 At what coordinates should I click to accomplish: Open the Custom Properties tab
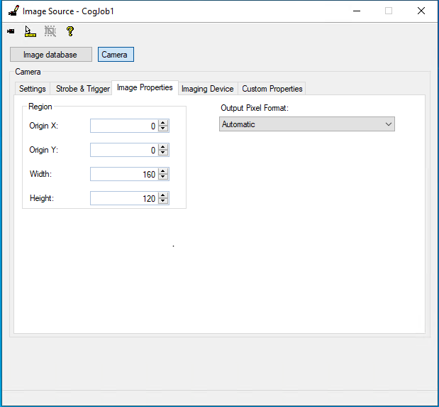(x=272, y=89)
